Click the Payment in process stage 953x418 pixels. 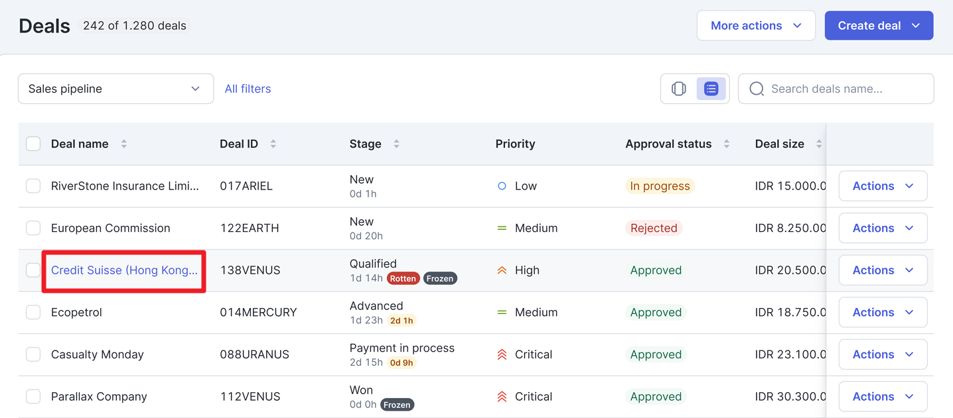point(402,348)
